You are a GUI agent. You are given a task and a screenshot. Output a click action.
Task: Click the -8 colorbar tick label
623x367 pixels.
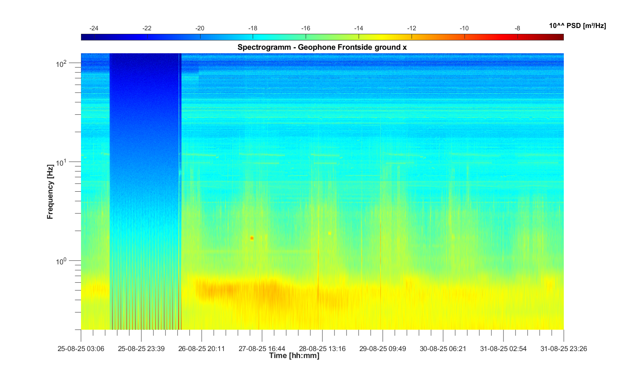pyautogui.click(x=517, y=28)
